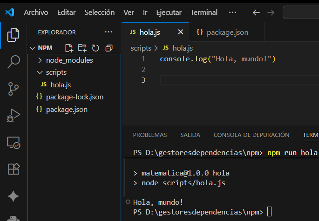The height and width of the screenshot is (221, 319).
Task: Open the Terminal menu
Action: [204, 13]
